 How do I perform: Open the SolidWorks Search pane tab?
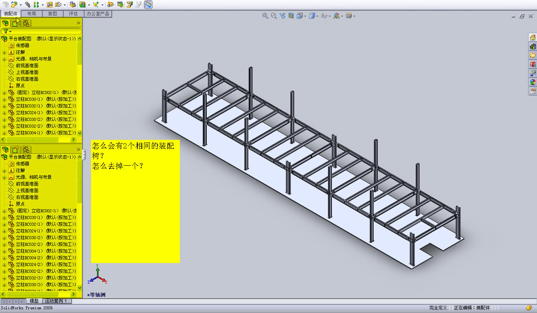pos(533,64)
